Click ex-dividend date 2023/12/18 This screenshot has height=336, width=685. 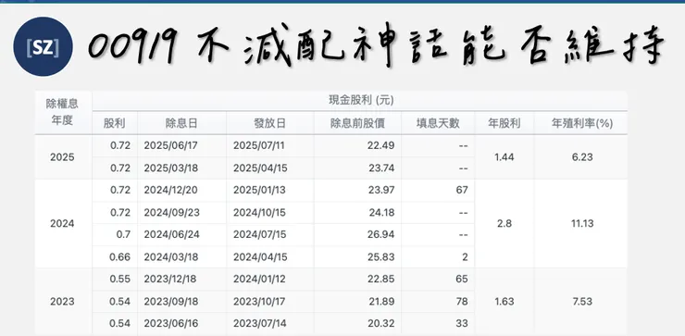171,279
